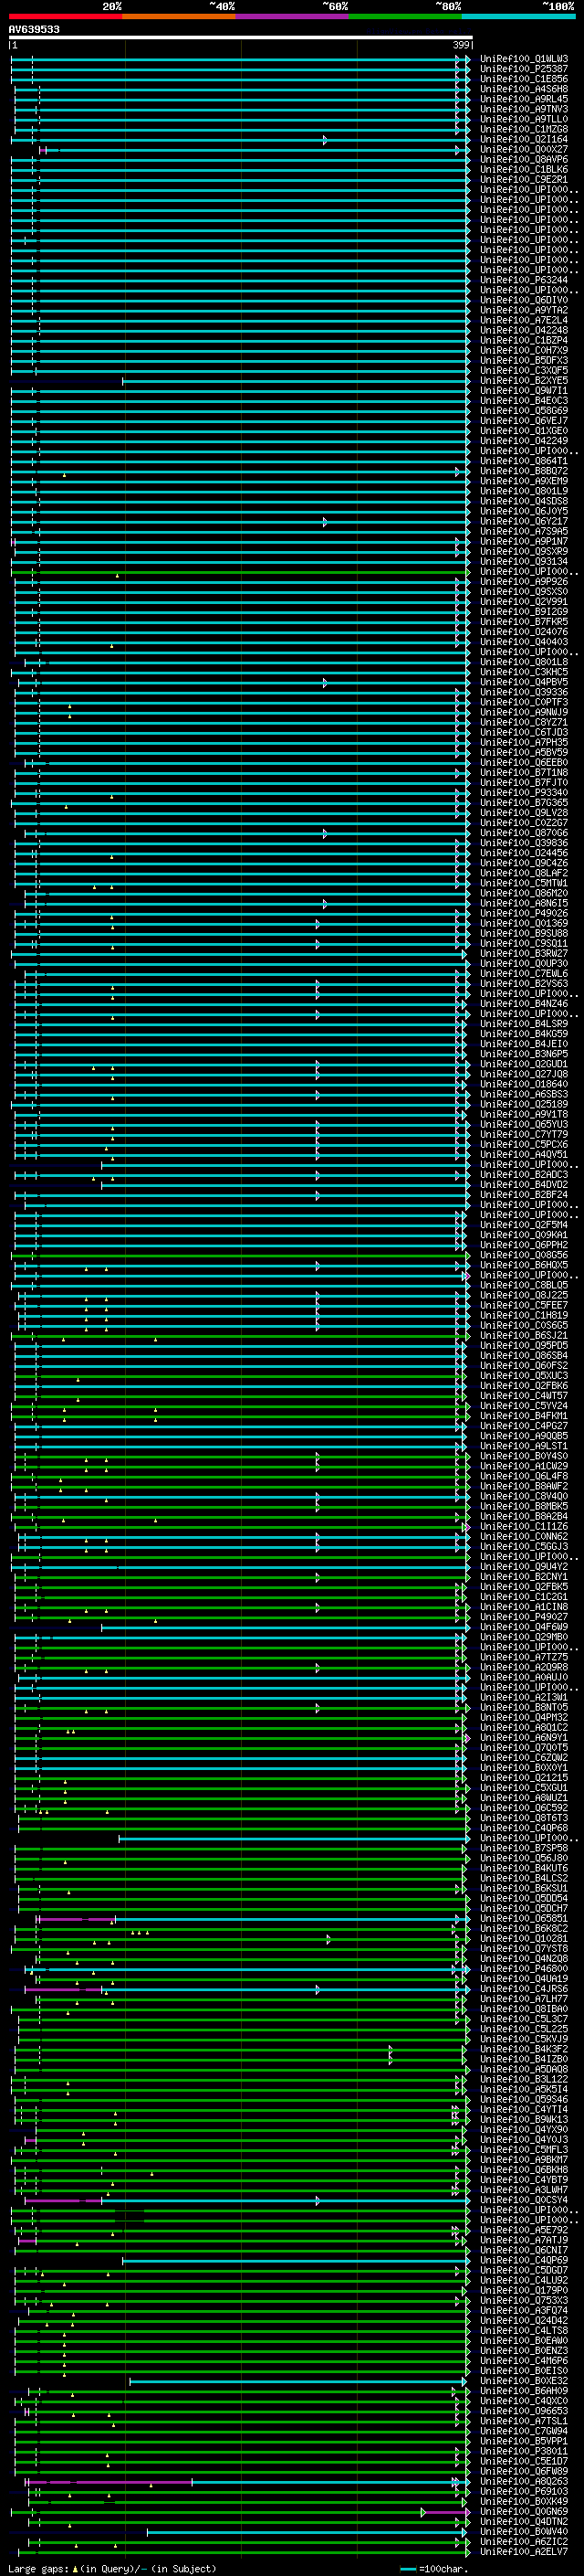Select label UniRef100_Q2I164
Screen dimensions: 584x2576
point(524,139)
